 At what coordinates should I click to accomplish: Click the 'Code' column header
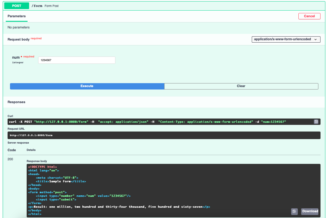tap(12, 150)
